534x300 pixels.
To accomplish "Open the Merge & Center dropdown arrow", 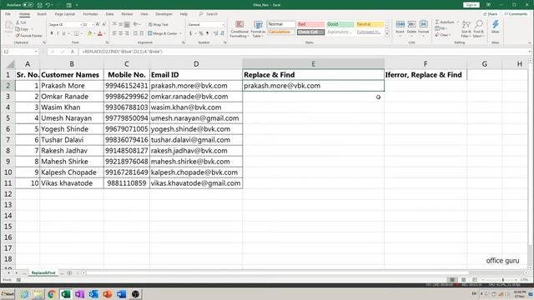I will (181, 33).
